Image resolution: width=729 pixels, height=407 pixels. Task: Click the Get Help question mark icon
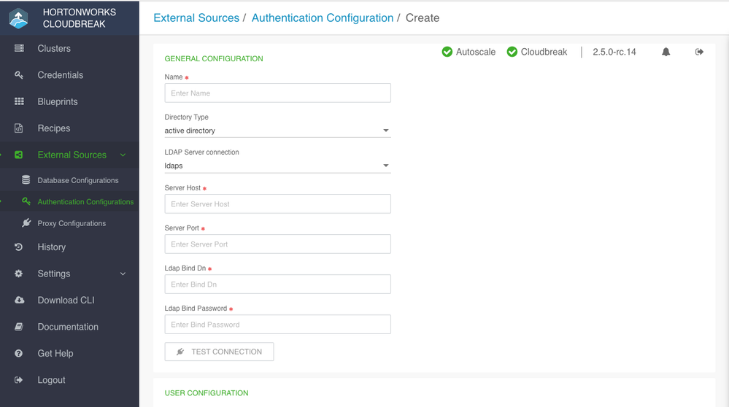[20, 354]
